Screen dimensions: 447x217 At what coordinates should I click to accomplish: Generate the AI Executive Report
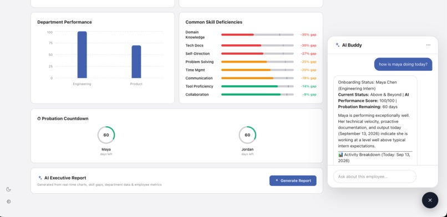click(x=293, y=180)
